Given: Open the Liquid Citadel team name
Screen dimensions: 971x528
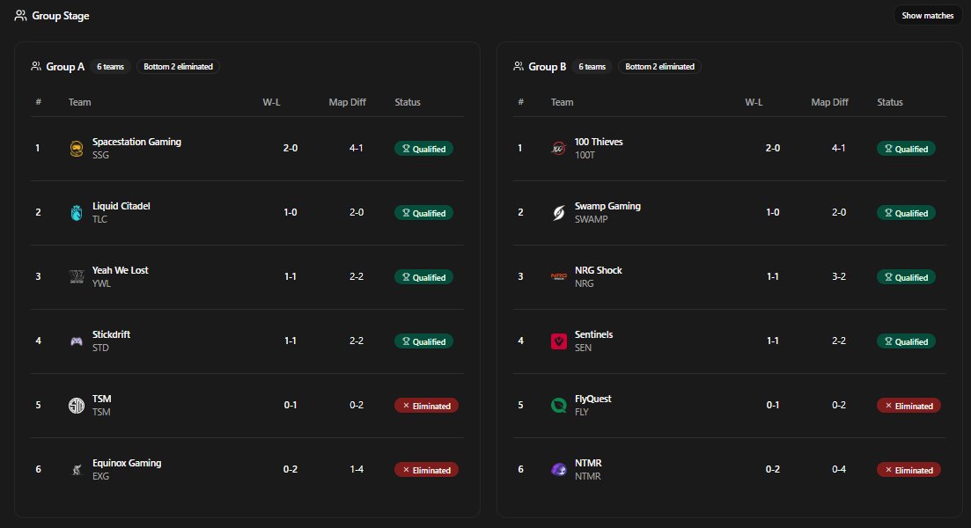Looking at the screenshot, I should click(x=121, y=206).
